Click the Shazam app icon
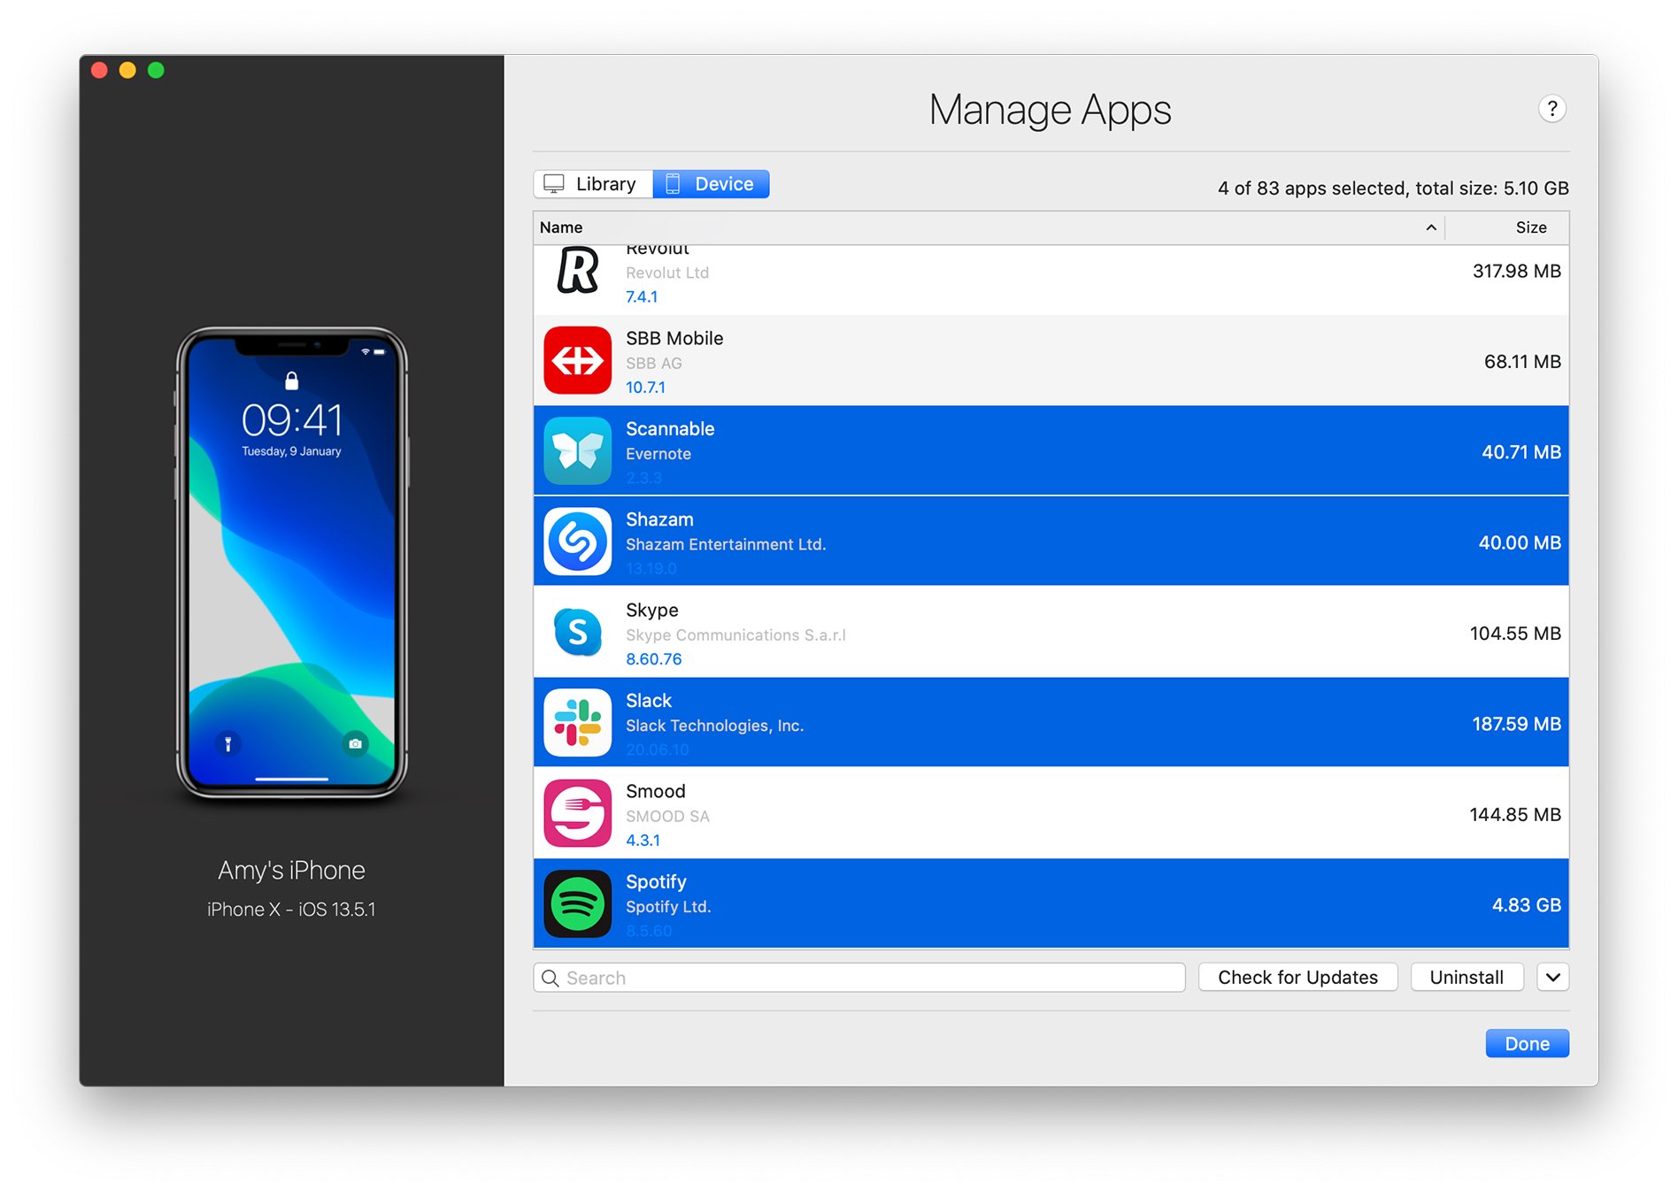 pyautogui.click(x=577, y=542)
